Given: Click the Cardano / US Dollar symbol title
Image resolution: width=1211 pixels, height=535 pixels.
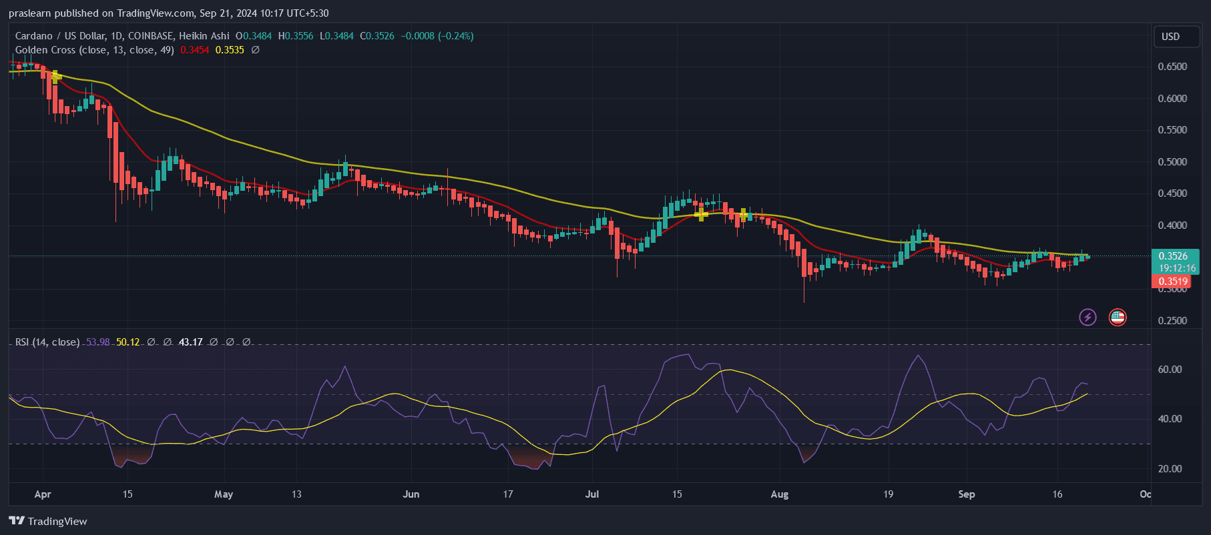Looking at the screenshot, I should click(122, 36).
